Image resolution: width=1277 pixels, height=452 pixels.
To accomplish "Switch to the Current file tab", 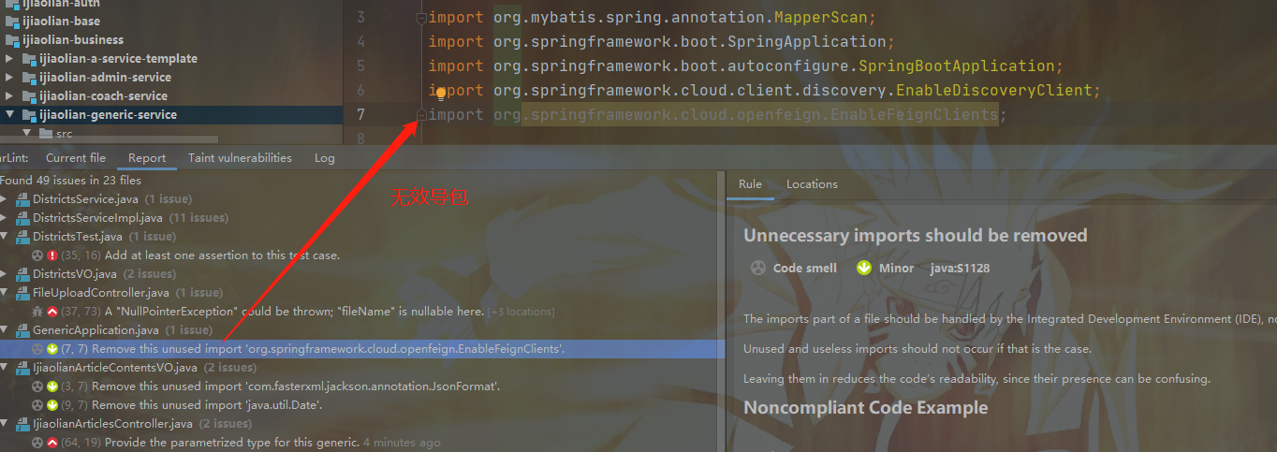I will pyautogui.click(x=76, y=158).
